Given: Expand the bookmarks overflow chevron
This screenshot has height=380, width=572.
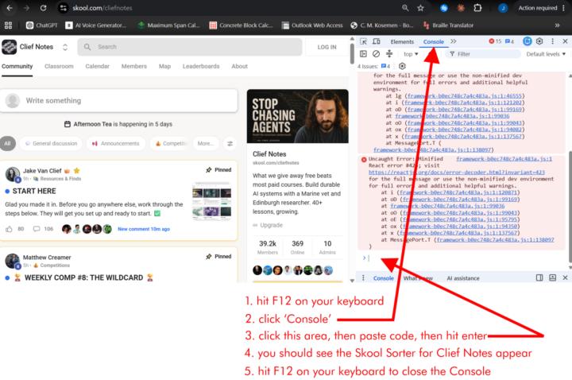Looking at the screenshot, I should tap(557, 25).
